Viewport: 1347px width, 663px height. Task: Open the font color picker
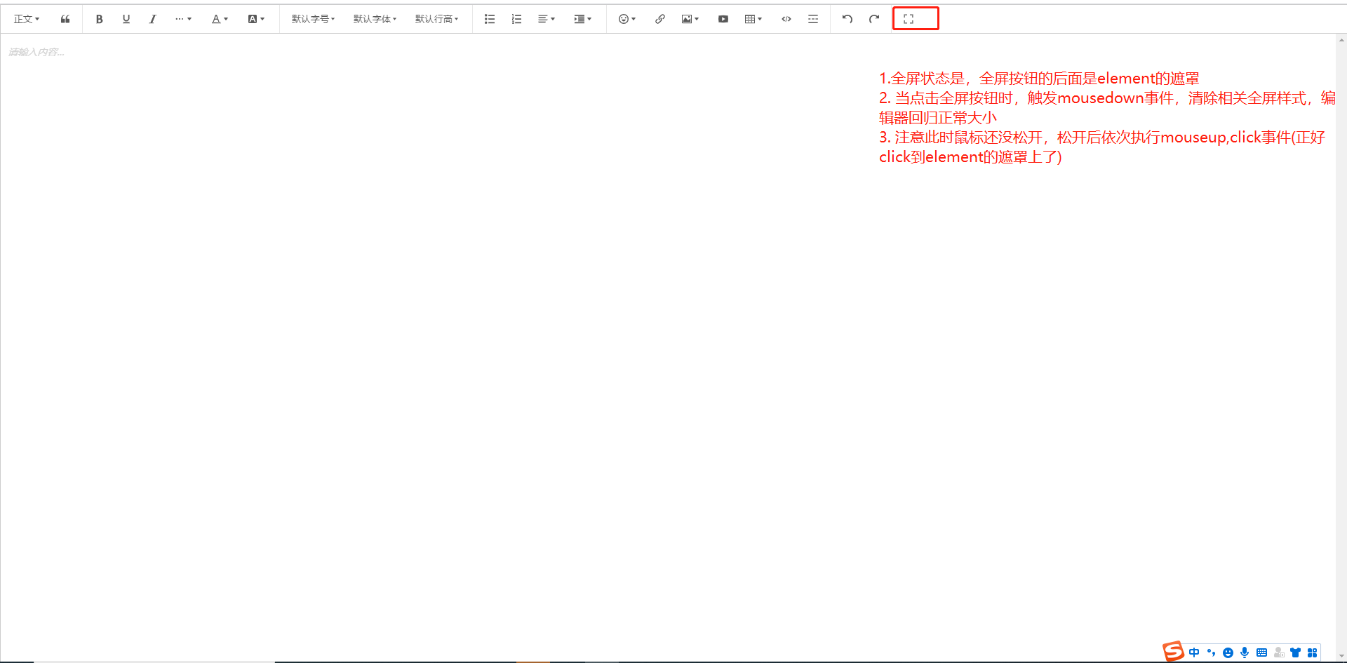coord(218,19)
